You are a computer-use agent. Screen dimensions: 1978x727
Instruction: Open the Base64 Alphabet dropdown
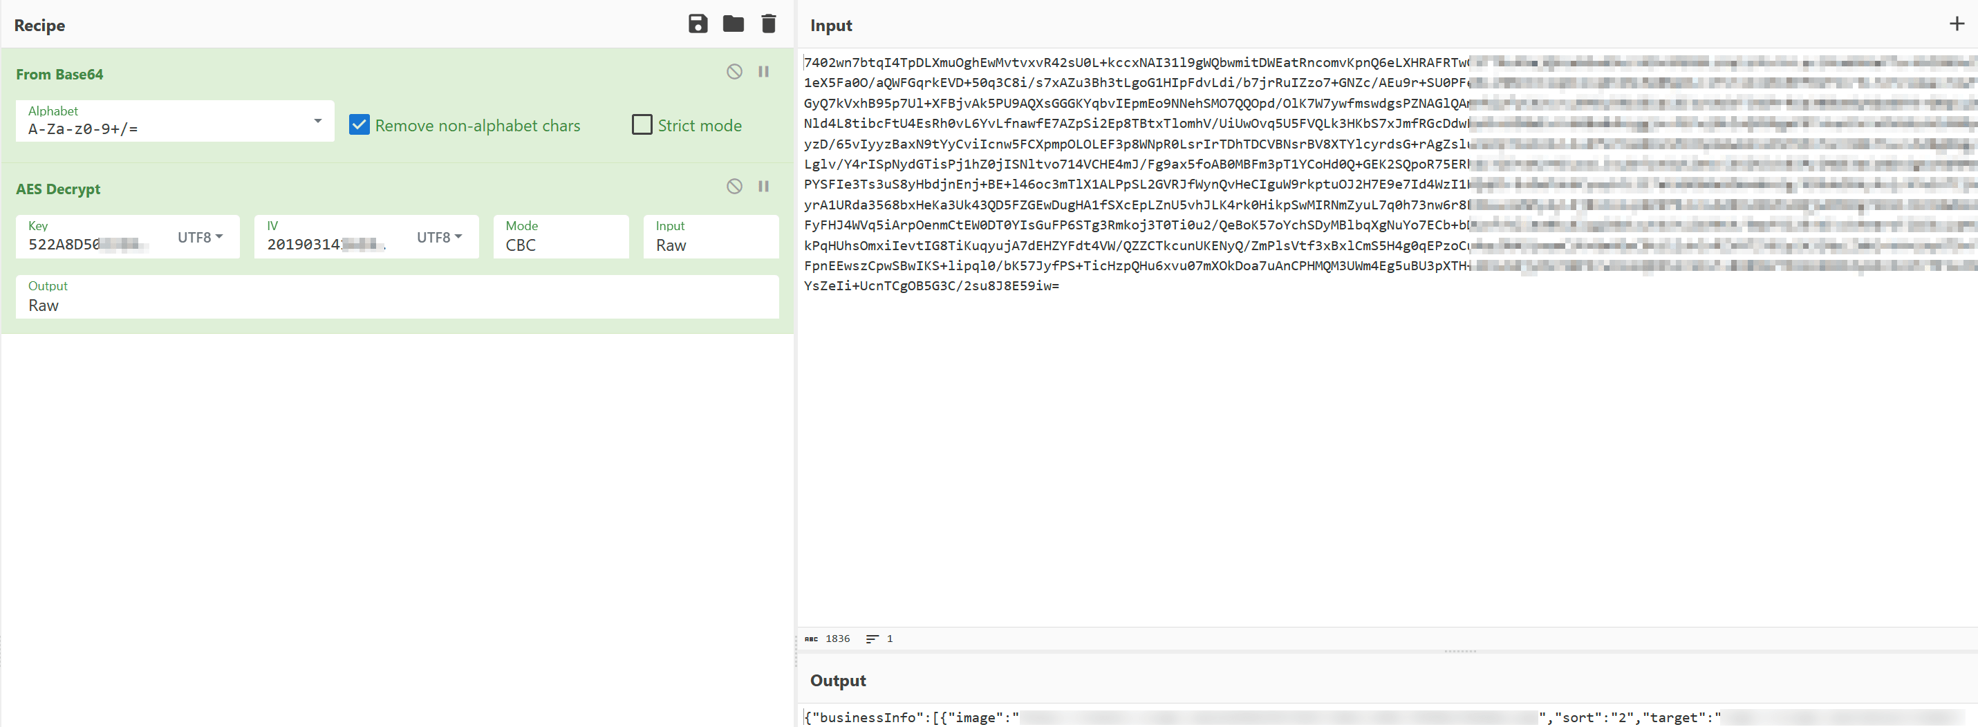click(317, 122)
